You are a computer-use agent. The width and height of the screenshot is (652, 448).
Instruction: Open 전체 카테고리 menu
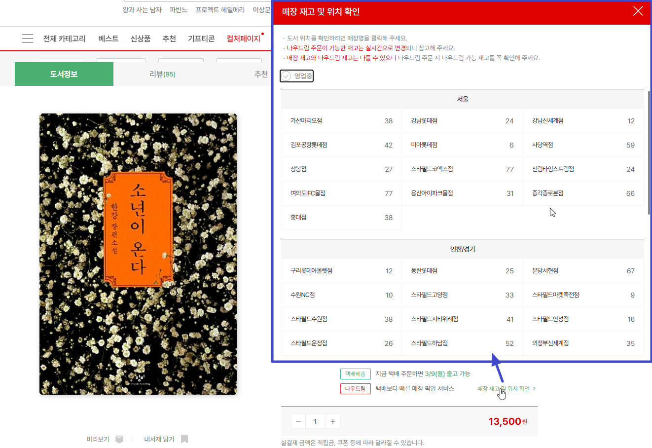[x=64, y=38]
